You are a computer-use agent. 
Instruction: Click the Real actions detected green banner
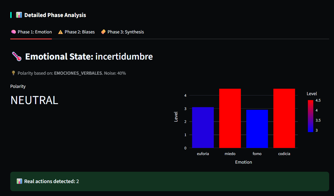(170, 181)
